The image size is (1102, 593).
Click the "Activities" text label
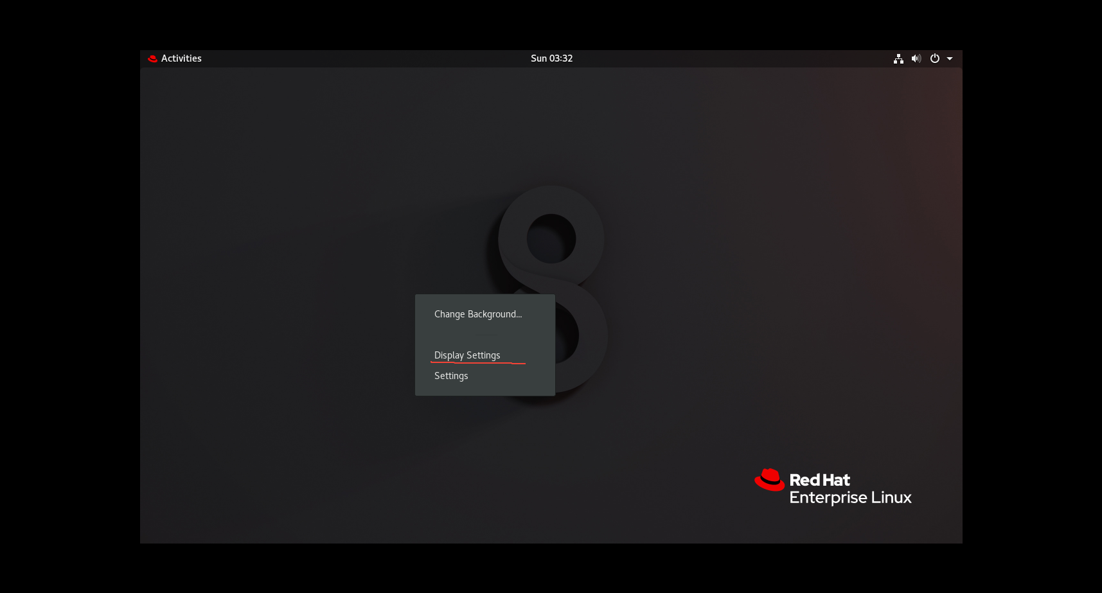point(181,58)
